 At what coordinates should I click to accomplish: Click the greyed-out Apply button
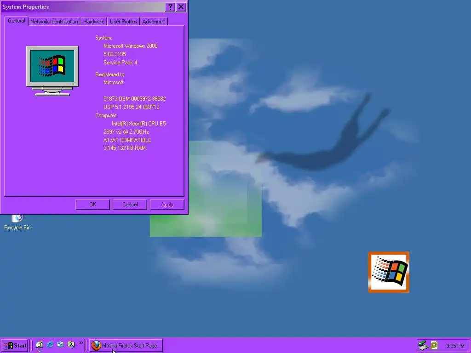tap(167, 205)
